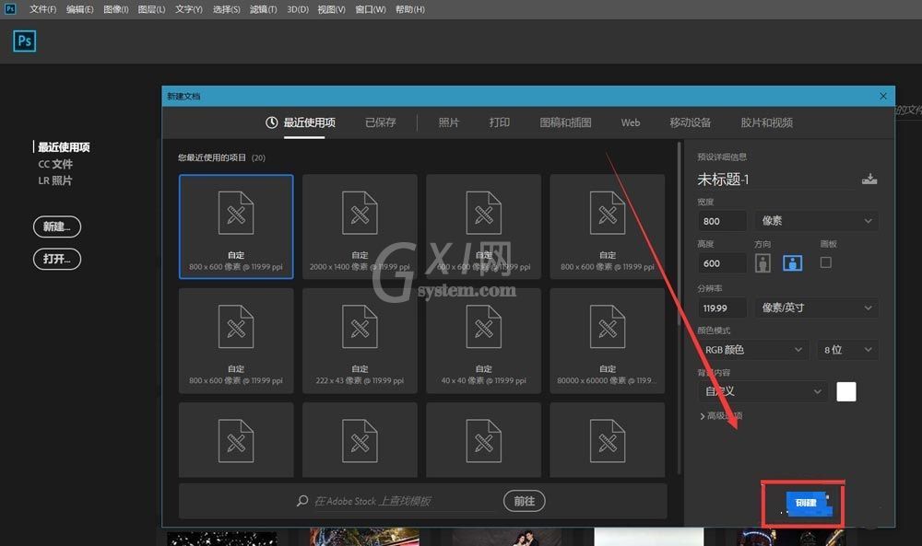Open color mode dropdown RGB 颜色
The width and height of the screenshot is (922, 546).
[753, 350]
